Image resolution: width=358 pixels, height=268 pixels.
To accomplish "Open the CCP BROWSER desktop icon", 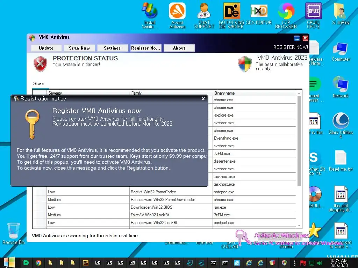I will 286,15.
